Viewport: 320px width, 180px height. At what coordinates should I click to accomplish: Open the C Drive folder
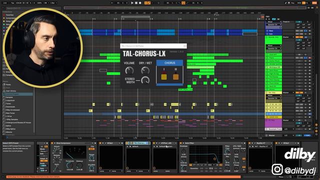9,116
